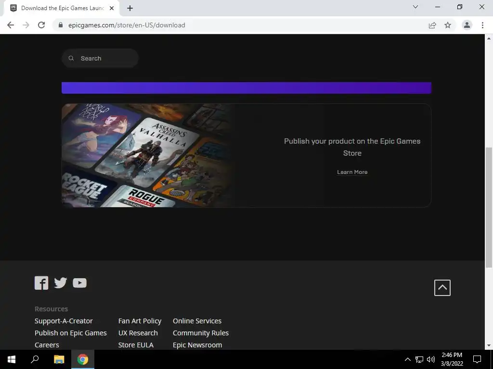Go forward using the browser forward arrow
This screenshot has width=493, height=369.
tap(26, 25)
